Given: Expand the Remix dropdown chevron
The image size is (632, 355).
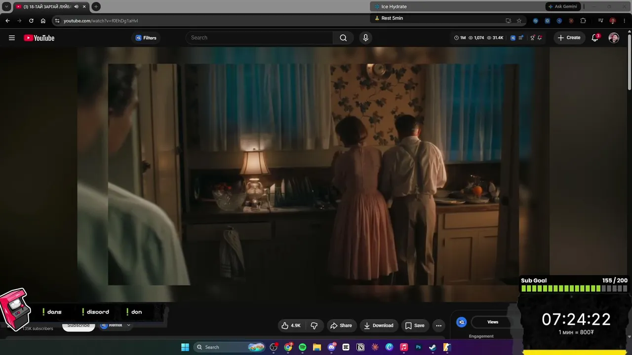Looking at the screenshot, I should tap(128, 325).
